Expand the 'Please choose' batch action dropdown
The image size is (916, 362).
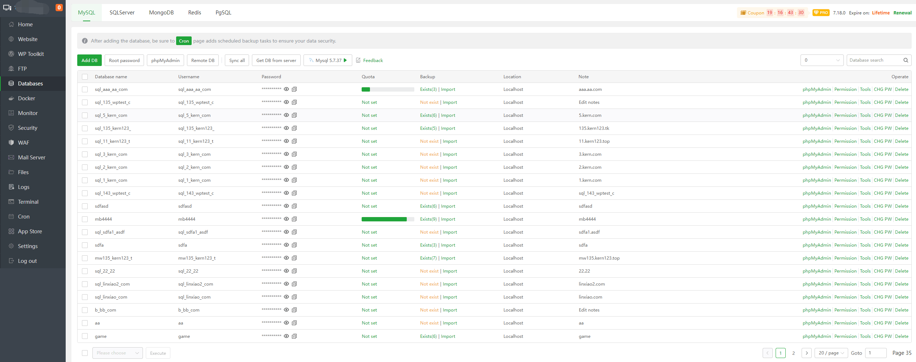coord(117,353)
